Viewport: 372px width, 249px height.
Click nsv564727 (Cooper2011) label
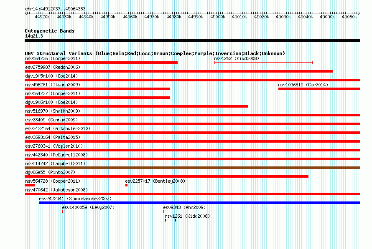(53, 93)
